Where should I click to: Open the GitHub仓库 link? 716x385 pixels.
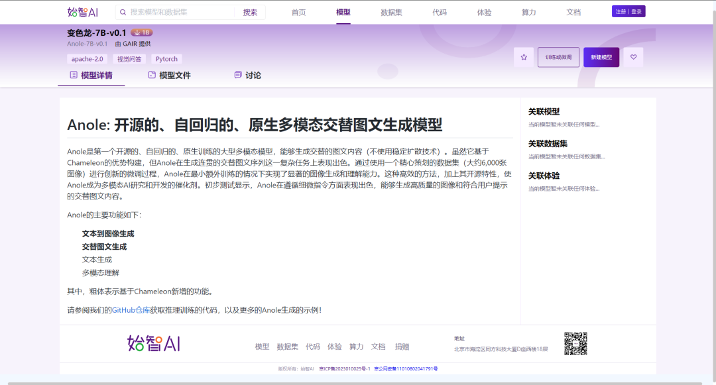pos(131,310)
